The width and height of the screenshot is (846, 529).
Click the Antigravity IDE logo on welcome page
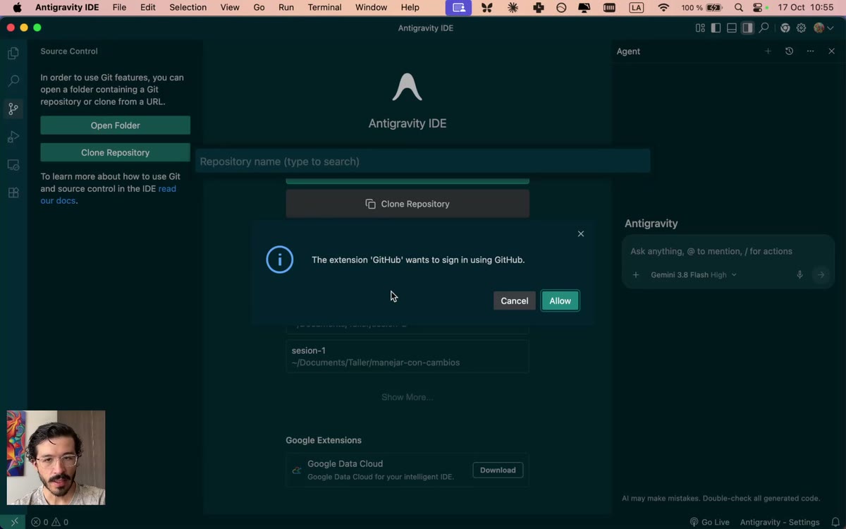click(407, 87)
